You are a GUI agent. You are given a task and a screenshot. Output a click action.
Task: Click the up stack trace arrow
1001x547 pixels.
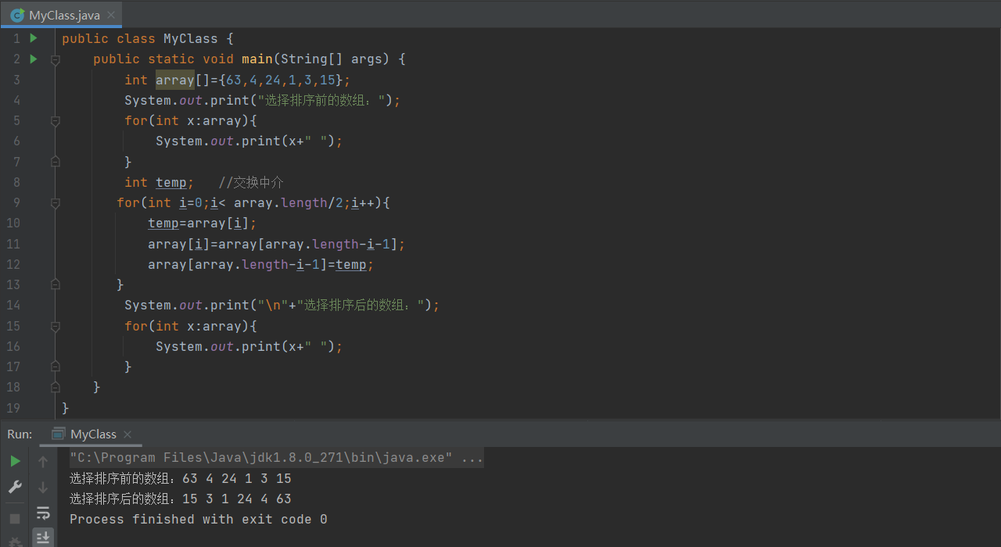pos(43,461)
